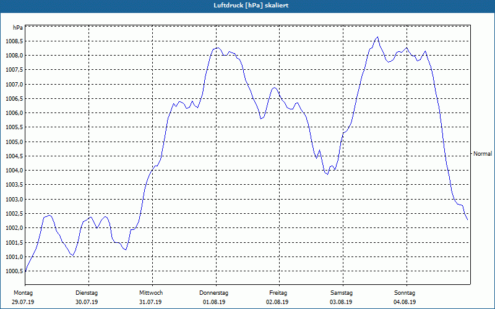
Task: Click the 'hPa' axis unit label
Action: (x=18, y=27)
